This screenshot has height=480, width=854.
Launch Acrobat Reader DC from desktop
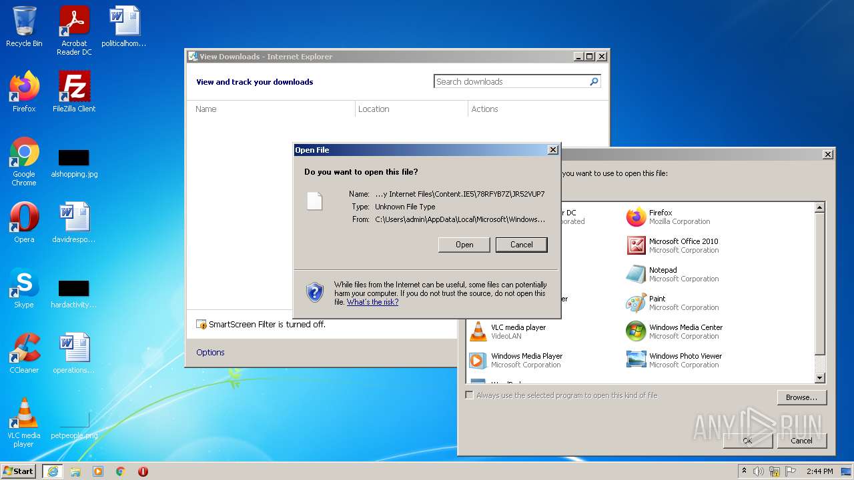pos(74,31)
